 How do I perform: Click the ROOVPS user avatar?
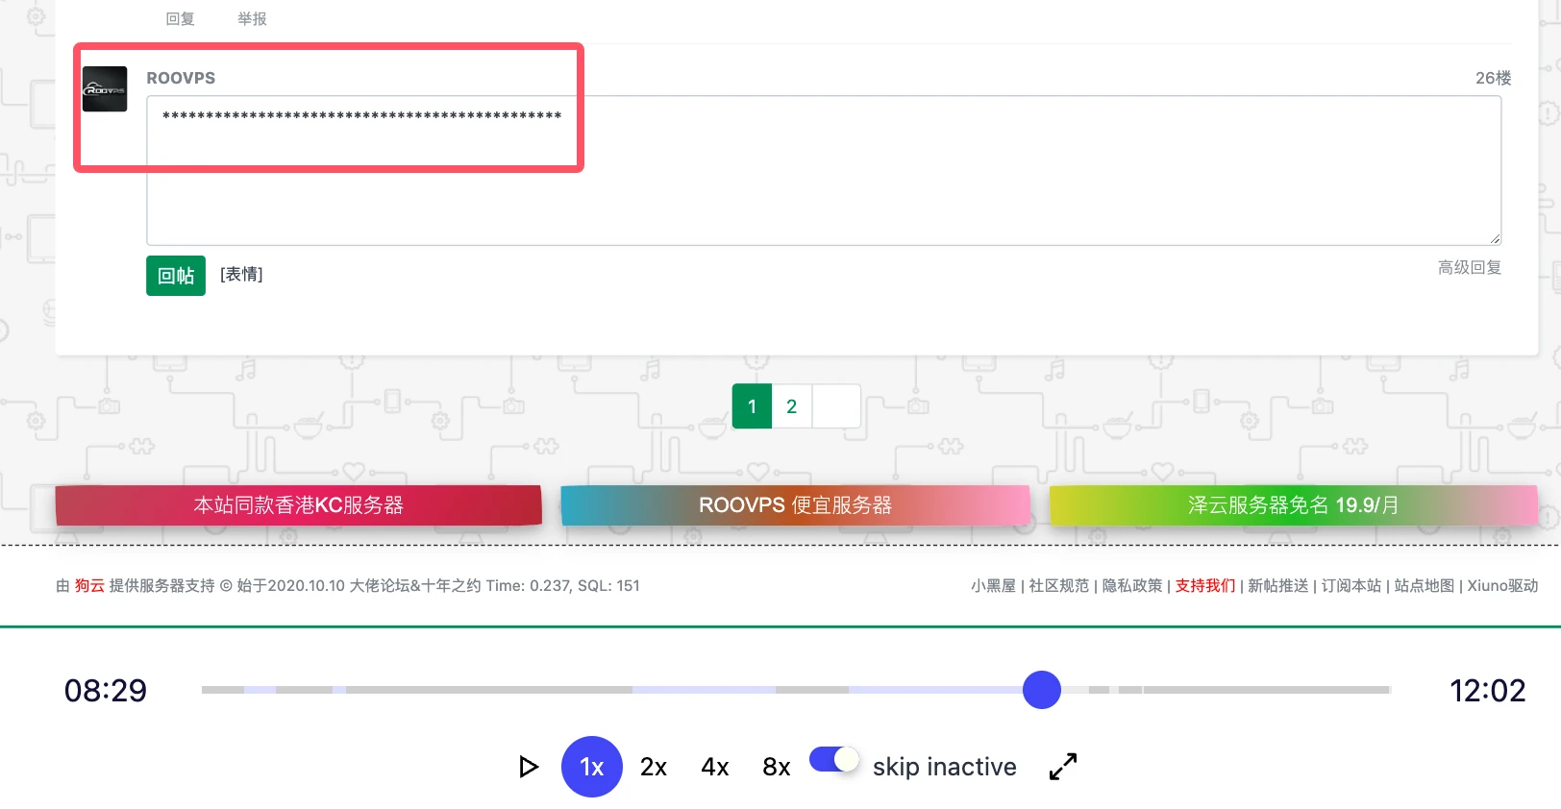point(105,89)
